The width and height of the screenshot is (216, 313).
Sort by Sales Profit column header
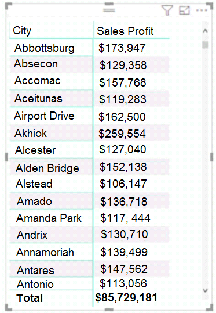coord(125,31)
